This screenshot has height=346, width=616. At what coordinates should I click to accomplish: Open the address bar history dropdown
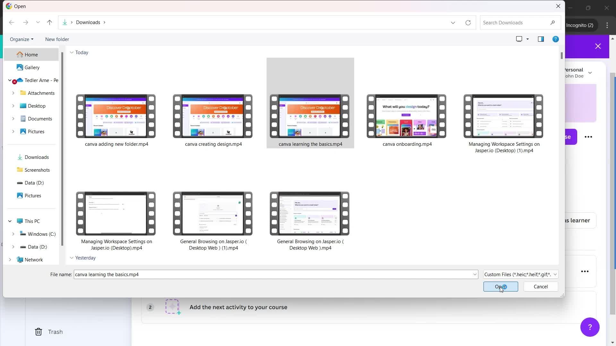click(453, 23)
